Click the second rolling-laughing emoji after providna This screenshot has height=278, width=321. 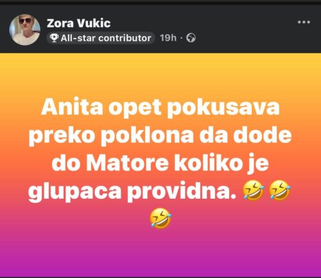[280, 190]
